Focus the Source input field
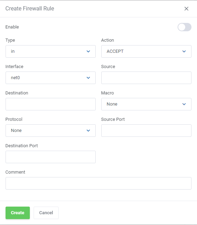Screen dimensions: 197x225 (146, 78)
